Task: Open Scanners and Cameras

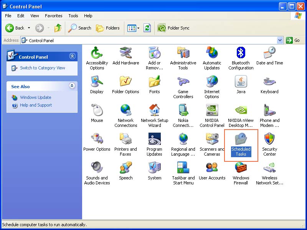Action: (x=212, y=145)
